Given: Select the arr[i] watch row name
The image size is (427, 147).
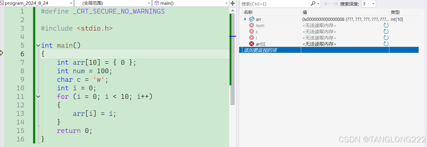Looking at the screenshot, I should pos(261,44).
